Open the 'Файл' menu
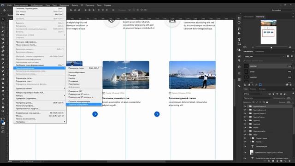 9,5
